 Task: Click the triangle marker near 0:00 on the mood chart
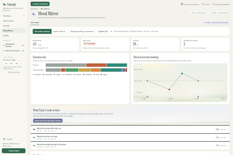pos(147,96)
